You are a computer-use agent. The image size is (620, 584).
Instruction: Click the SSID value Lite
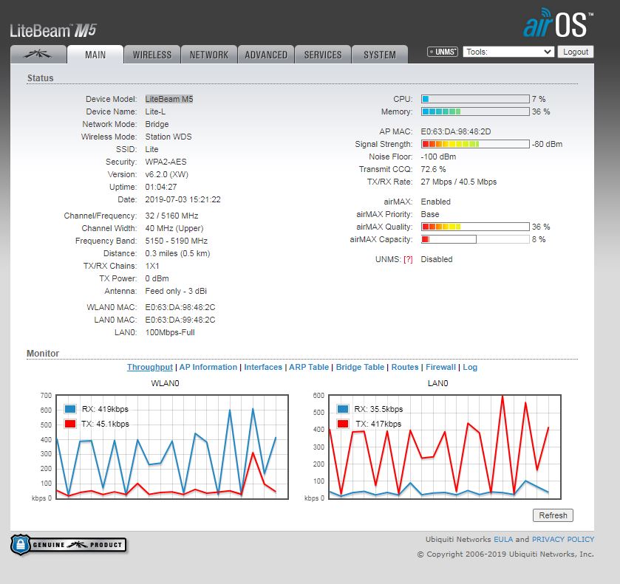[151, 149]
